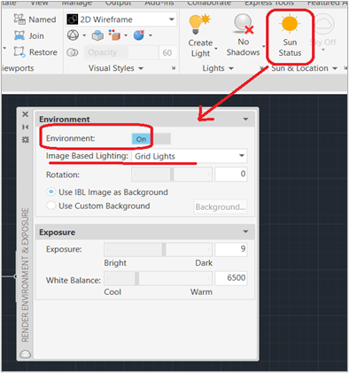Click the UCS sphere icon under visual styles
Screen dimensions: 349x373
point(73,35)
